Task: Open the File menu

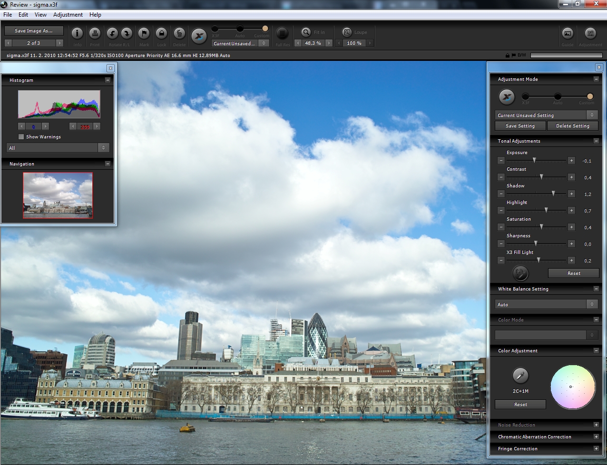Action: click(8, 15)
